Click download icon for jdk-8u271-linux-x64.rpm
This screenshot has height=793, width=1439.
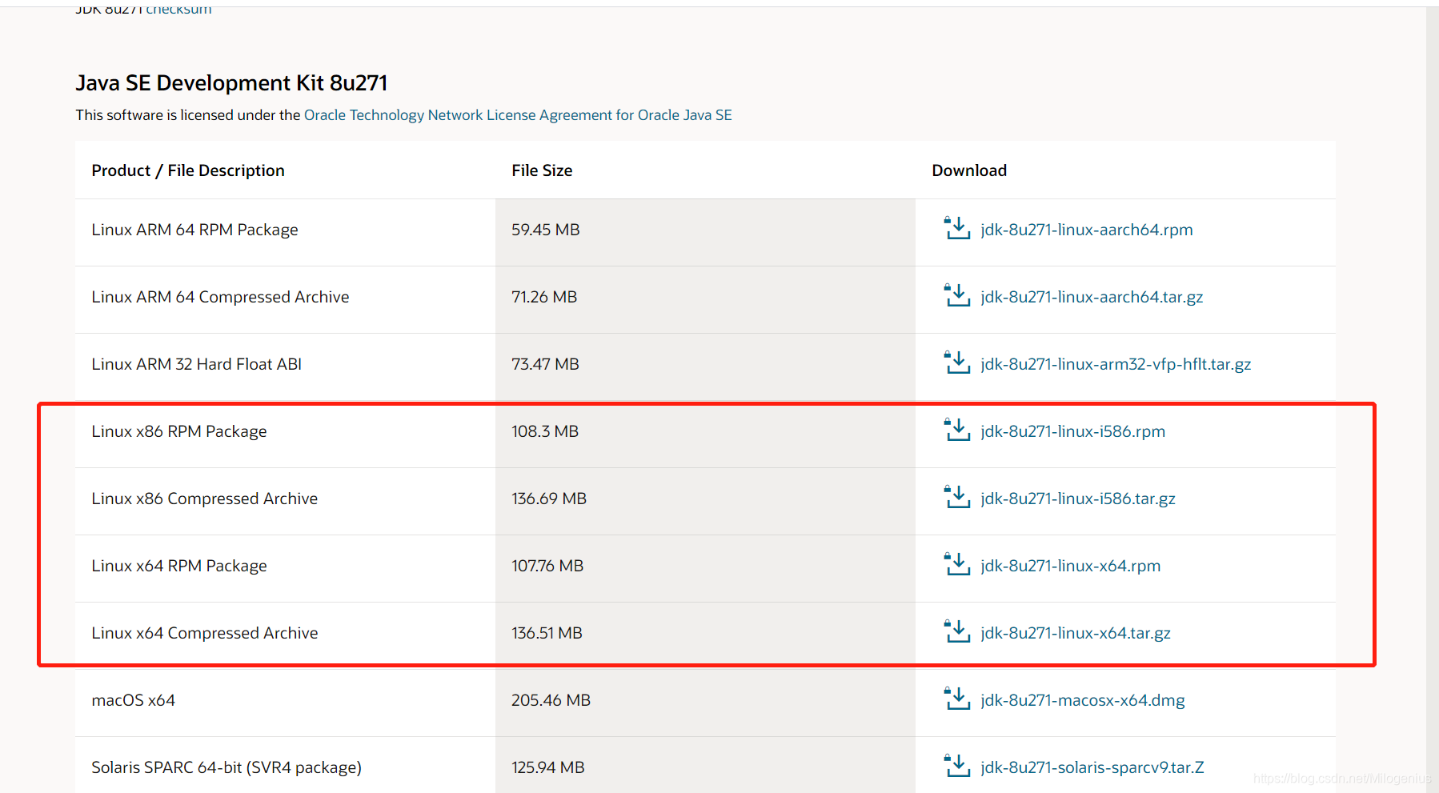(956, 564)
